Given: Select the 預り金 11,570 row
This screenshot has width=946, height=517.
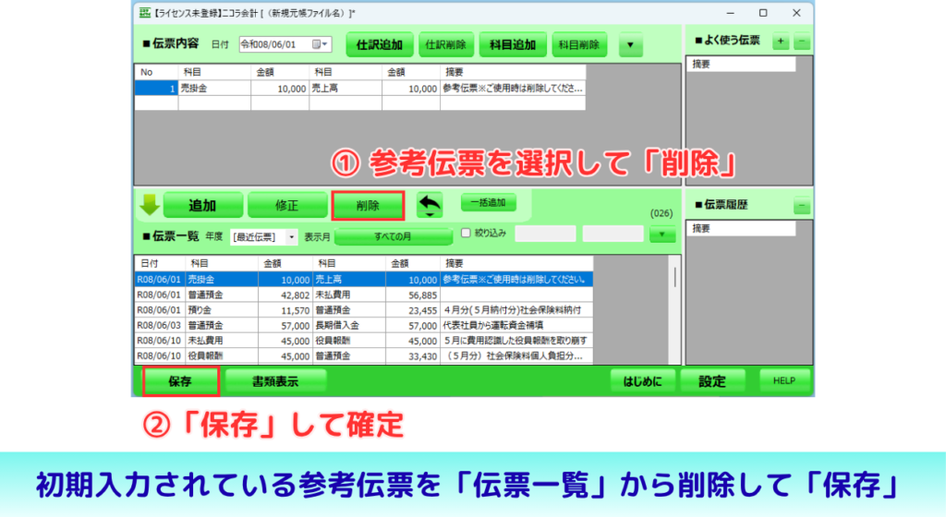Looking at the screenshot, I should tap(364, 309).
